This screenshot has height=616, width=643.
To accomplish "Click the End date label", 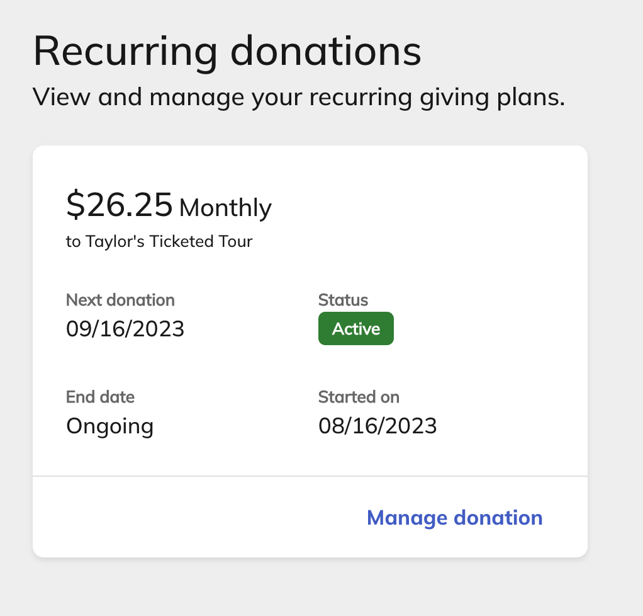I will [100, 397].
